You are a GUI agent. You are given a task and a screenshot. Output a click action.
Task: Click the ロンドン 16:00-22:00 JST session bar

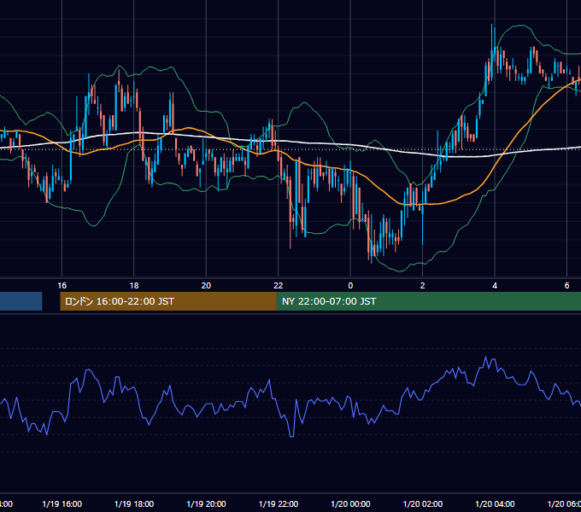tap(168, 301)
